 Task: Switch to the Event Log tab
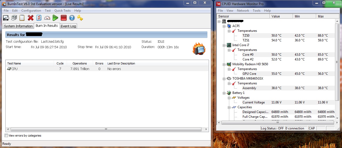pyautogui.click(x=68, y=26)
